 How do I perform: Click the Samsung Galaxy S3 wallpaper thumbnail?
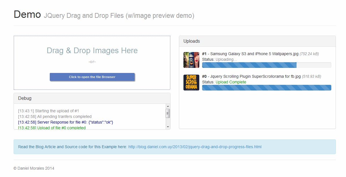(191, 60)
